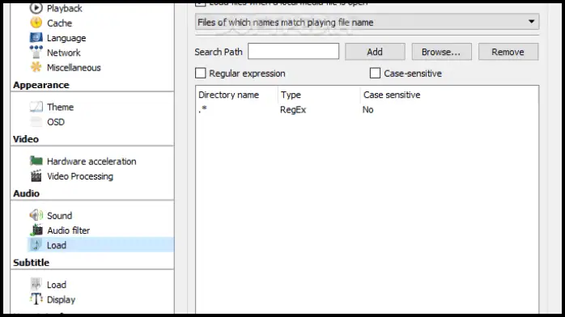Viewport: 565px width, 317px height.
Task: Click the Theme icon
Action: tap(36, 107)
